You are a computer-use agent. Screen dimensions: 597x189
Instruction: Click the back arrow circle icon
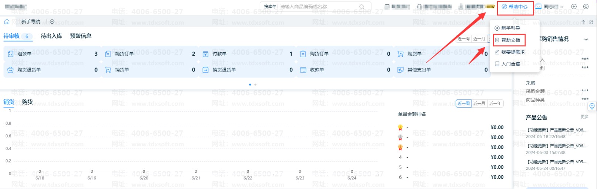tap(574, 7)
